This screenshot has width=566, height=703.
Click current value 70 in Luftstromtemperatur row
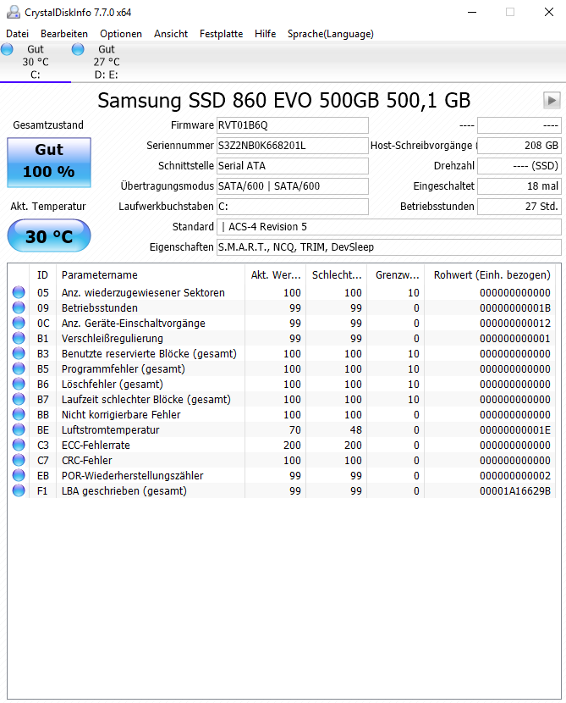[295, 430]
